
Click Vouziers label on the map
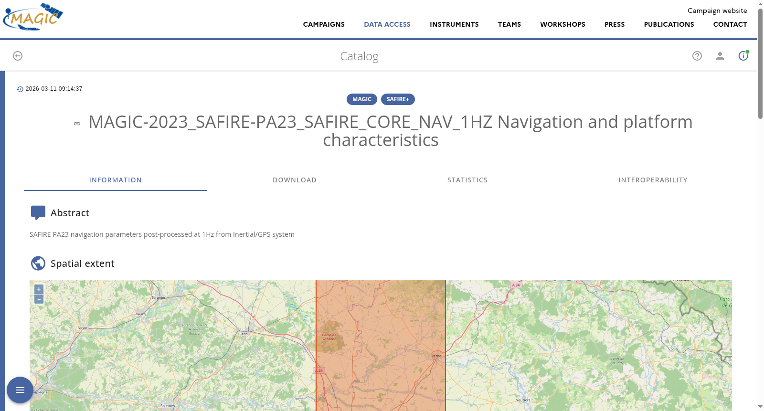click(523, 400)
